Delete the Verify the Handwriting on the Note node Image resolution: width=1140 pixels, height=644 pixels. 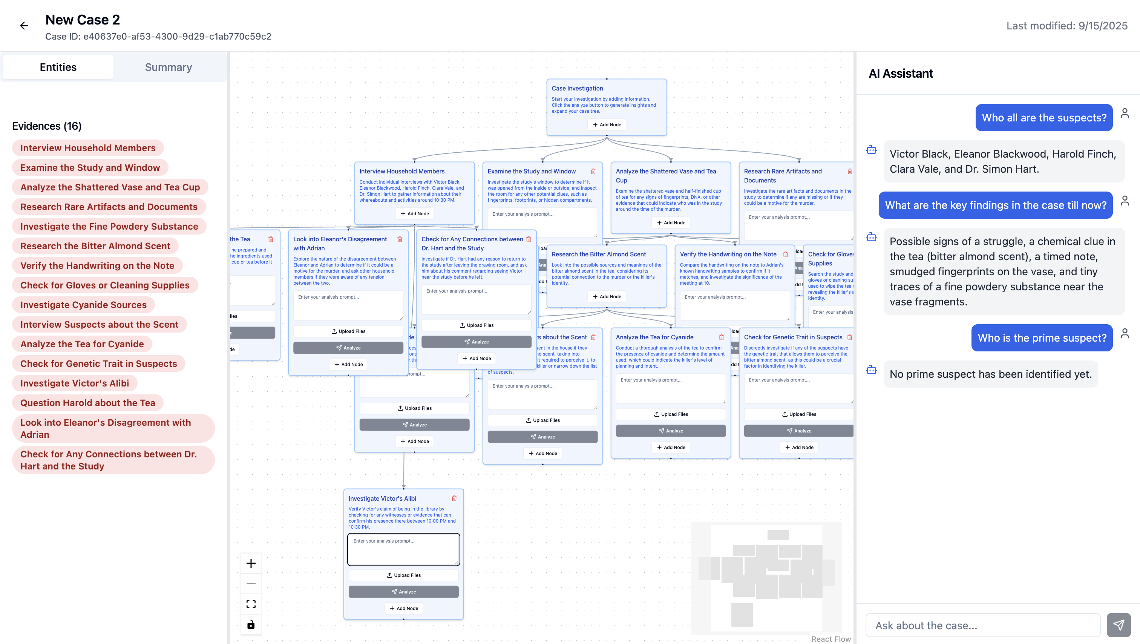(x=786, y=254)
